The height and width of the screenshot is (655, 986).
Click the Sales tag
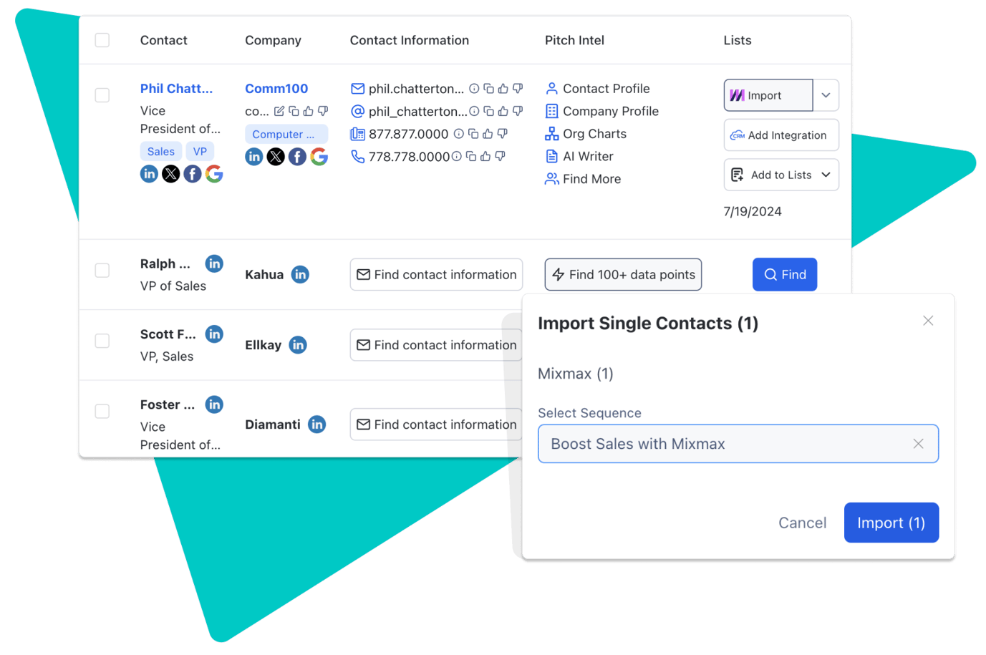click(x=160, y=151)
